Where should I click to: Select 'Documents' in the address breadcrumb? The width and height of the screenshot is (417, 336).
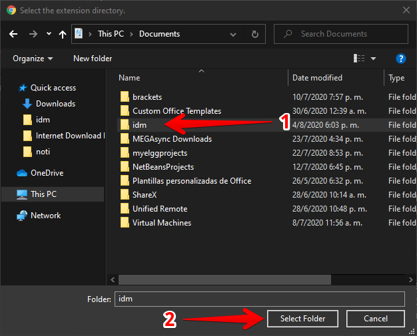(x=159, y=34)
